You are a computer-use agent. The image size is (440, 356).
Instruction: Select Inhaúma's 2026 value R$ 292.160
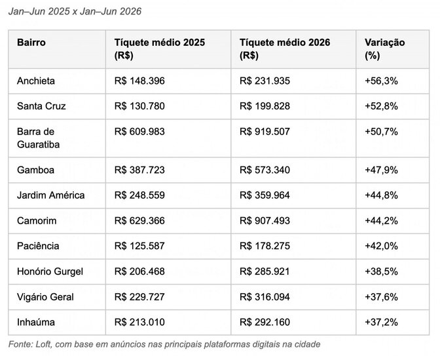coord(265,322)
